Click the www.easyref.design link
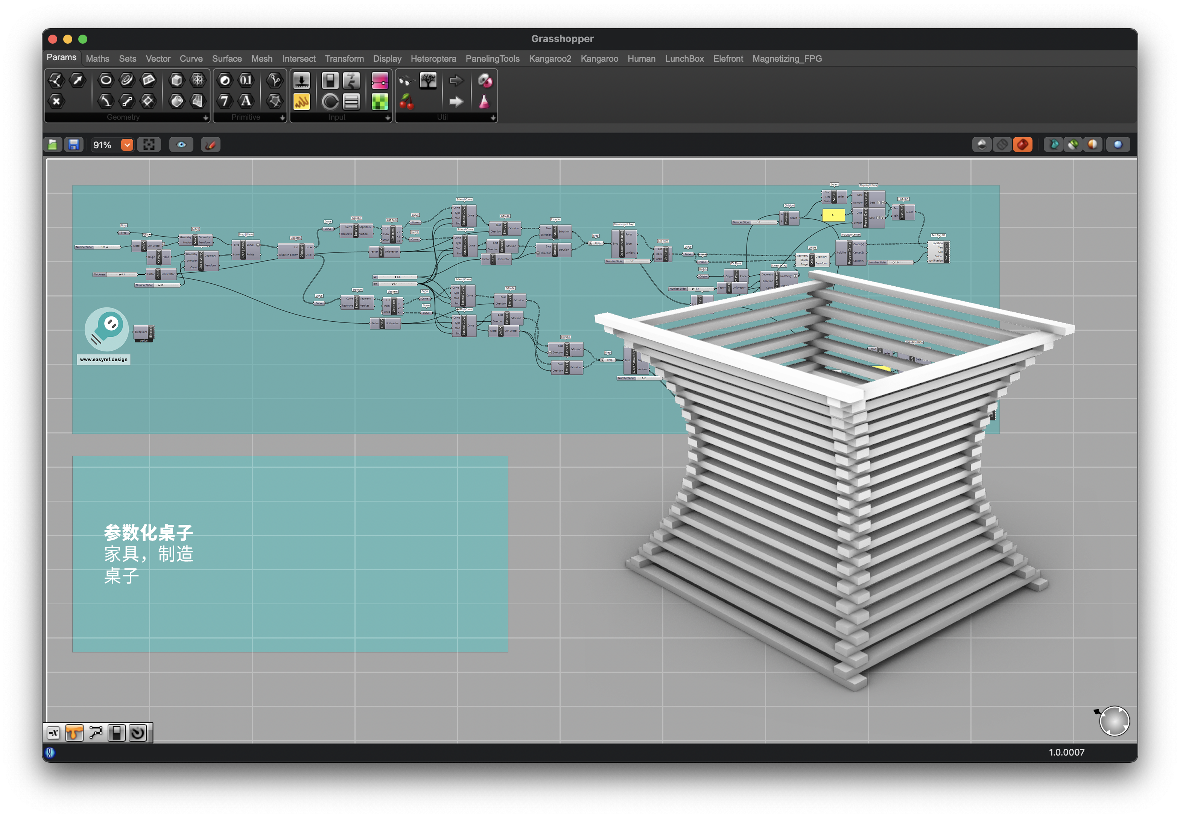Image resolution: width=1180 pixels, height=818 pixels. tap(103, 360)
